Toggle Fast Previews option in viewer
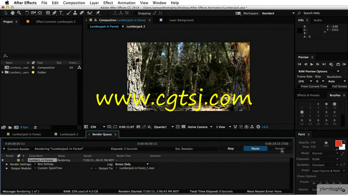Viewport: 348px width, 195px height. click(241, 127)
